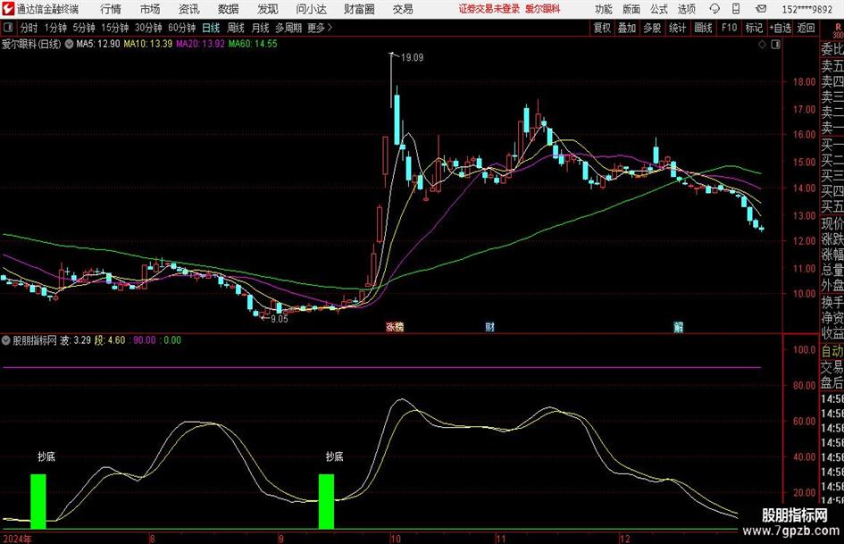Click the 2024年 date axis label

[17, 539]
